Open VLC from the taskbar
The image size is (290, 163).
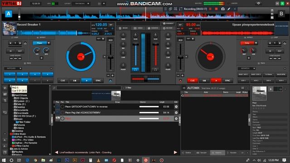click(x=99, y=160)
